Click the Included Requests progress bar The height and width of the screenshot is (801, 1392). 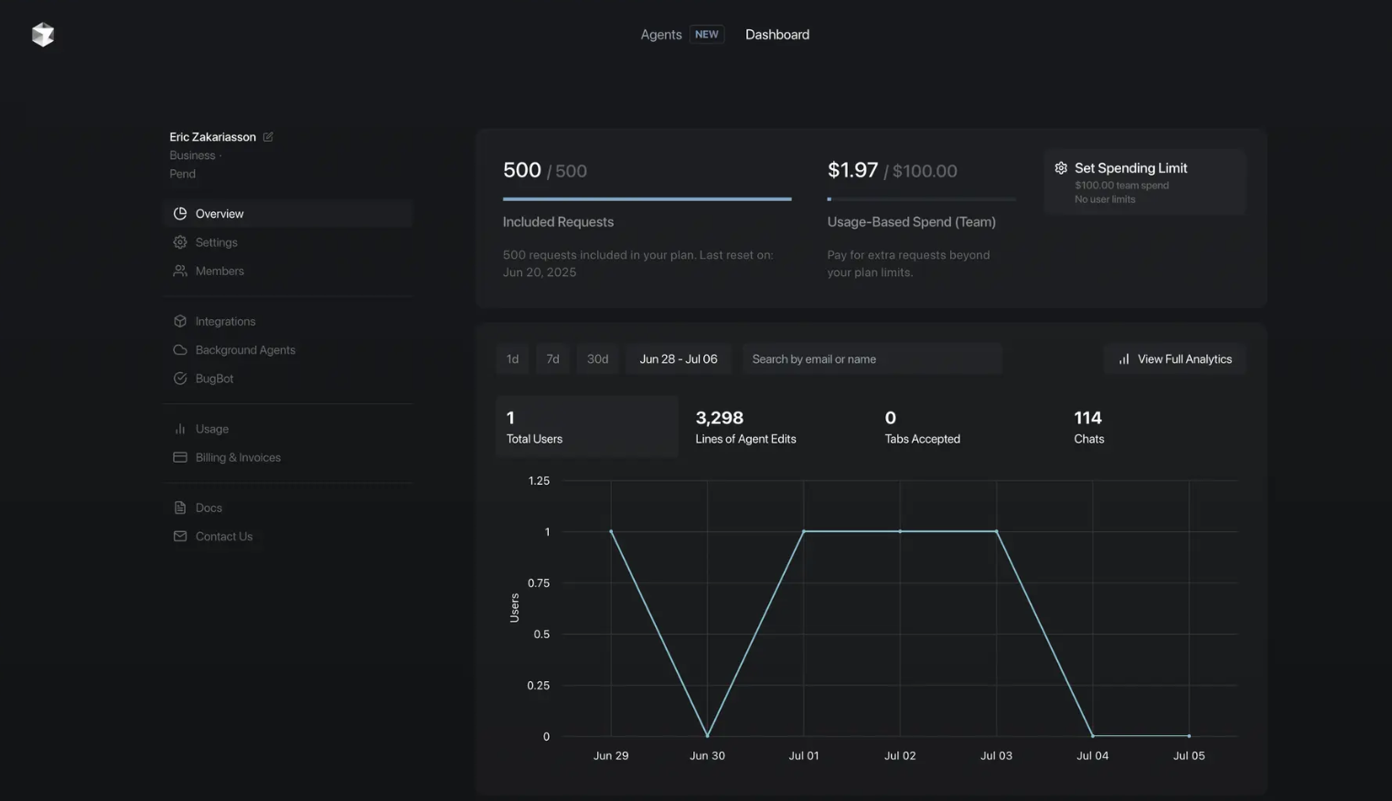[x=647, y=198]
